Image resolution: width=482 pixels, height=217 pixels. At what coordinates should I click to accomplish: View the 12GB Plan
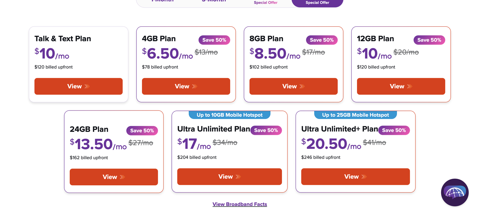pos(401,86)
